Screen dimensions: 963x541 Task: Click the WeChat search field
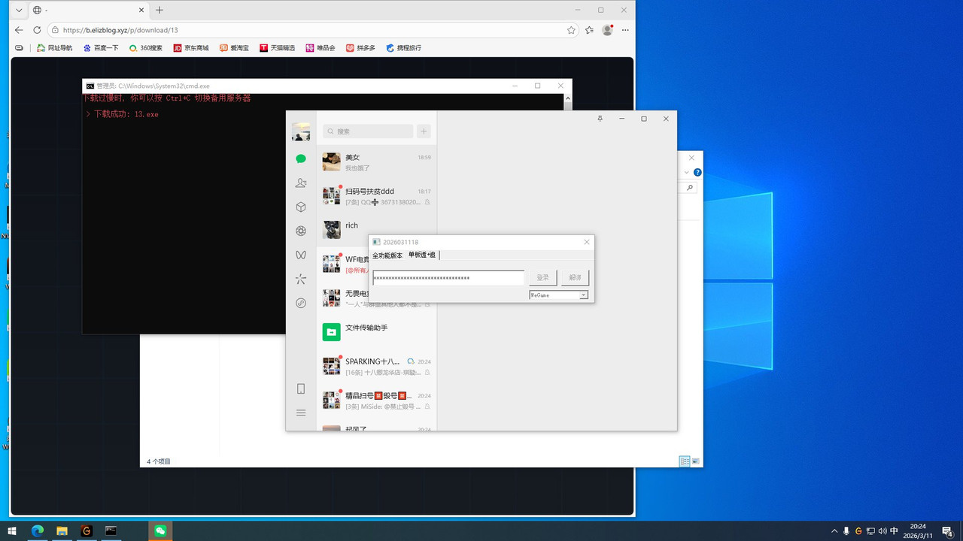click(368, 131)
